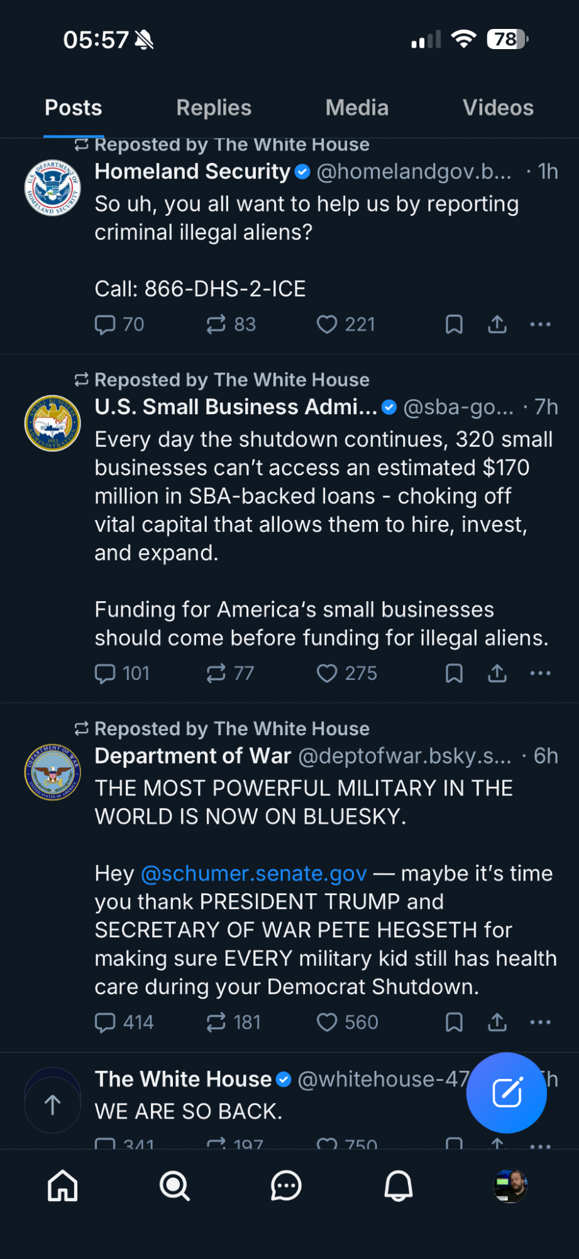Open more options on Homeland Security post
Image resolution: width=579 pixels, height=1259 pixels.
point(540,324)
